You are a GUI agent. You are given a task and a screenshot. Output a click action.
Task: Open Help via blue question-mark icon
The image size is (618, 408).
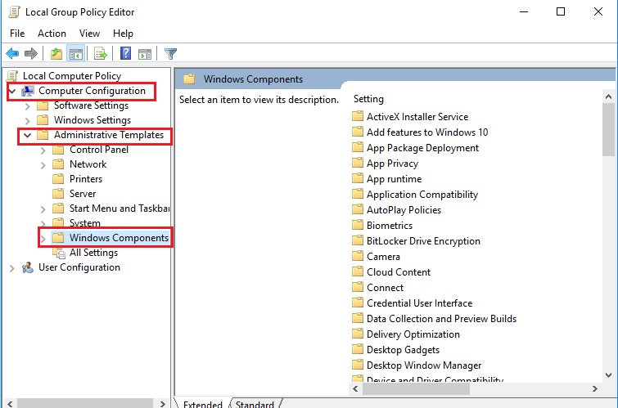[126, 54]
